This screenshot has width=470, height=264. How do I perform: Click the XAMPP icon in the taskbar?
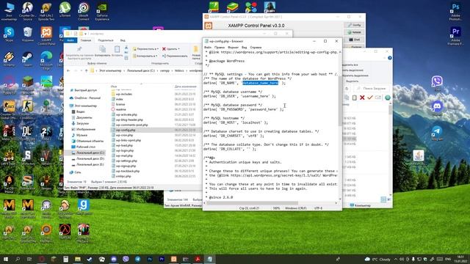(173, 259)
